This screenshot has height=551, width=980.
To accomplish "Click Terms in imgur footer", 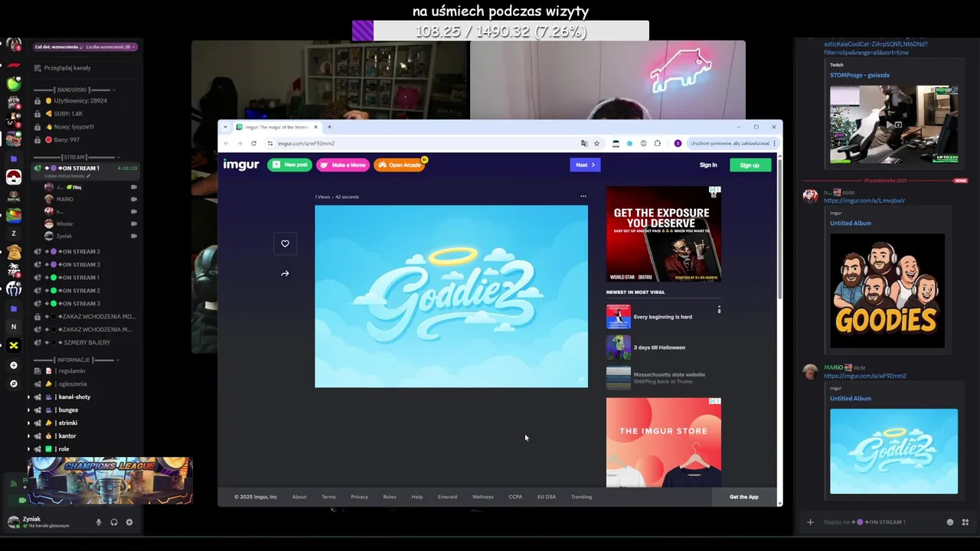I will 328,497.
